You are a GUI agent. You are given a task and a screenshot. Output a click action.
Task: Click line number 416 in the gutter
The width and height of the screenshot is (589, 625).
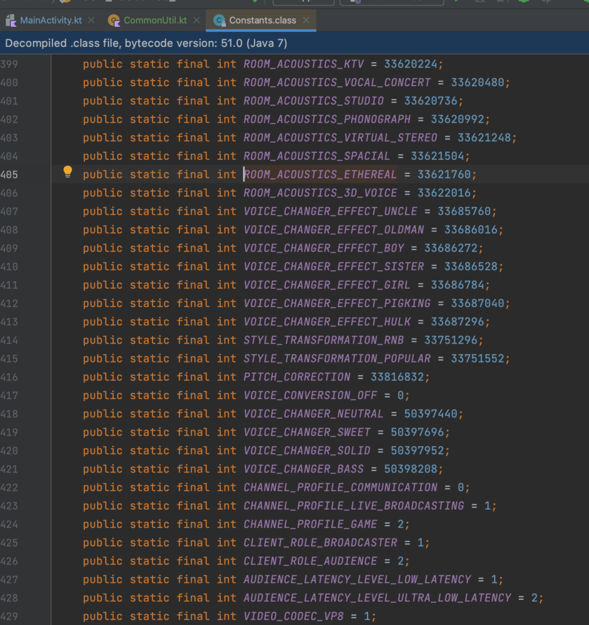pos(9,377)
